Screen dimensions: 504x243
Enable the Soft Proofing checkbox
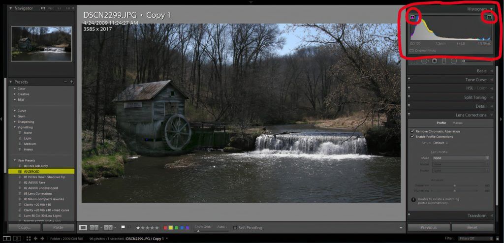coord(235,228)
